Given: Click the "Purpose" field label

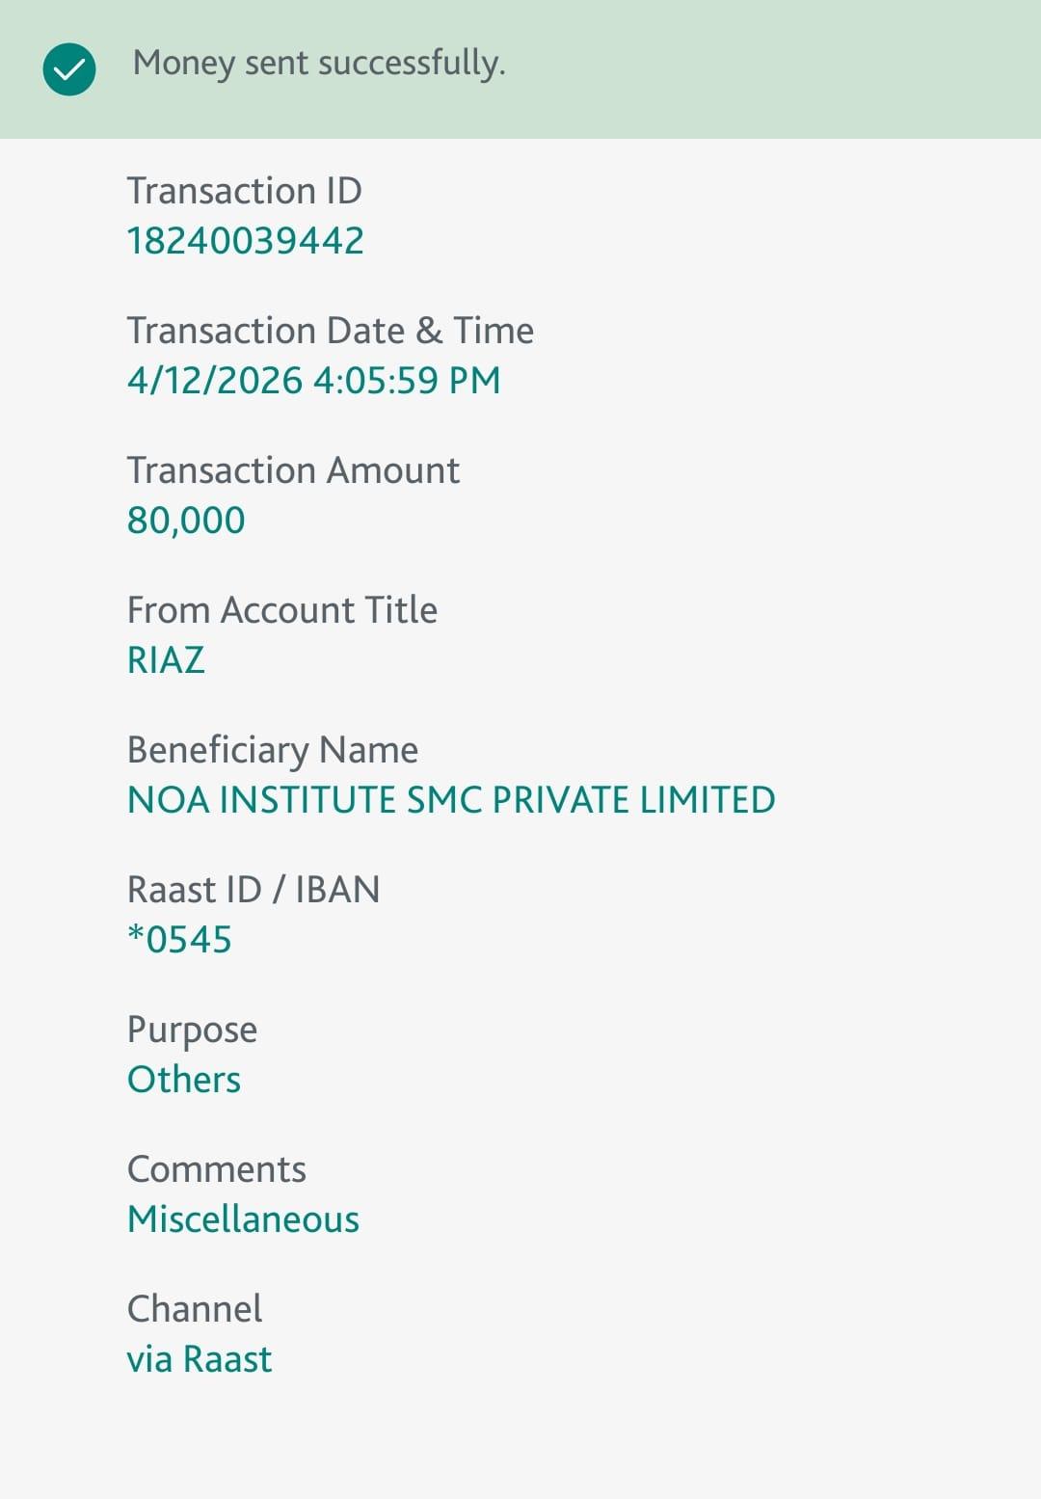Looking at the screenshot, I should point(193,1030).
